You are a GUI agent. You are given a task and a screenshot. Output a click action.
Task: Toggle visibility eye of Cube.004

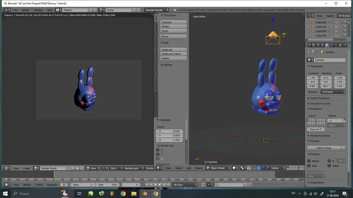click(337, 31)
